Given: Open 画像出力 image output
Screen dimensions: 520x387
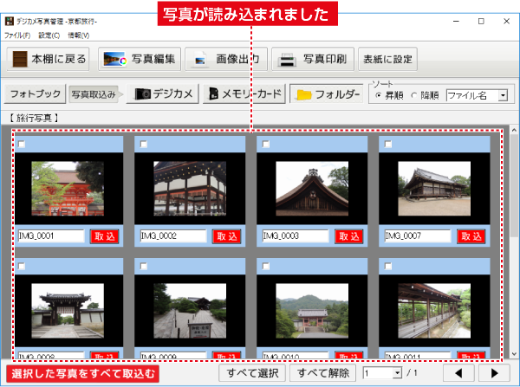Looking at the screenshot, I should 224,60.
